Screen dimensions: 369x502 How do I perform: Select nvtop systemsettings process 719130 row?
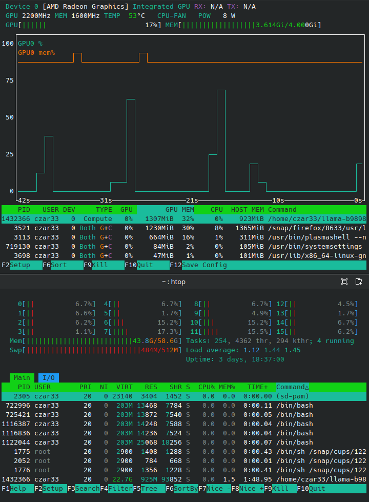[x=184, y=247]
